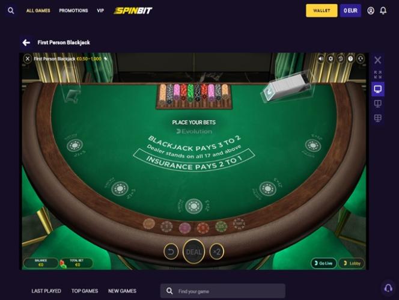Pick the red chip from chip tray
Viewport: 399px width, 300px height.
coord(203,227)
